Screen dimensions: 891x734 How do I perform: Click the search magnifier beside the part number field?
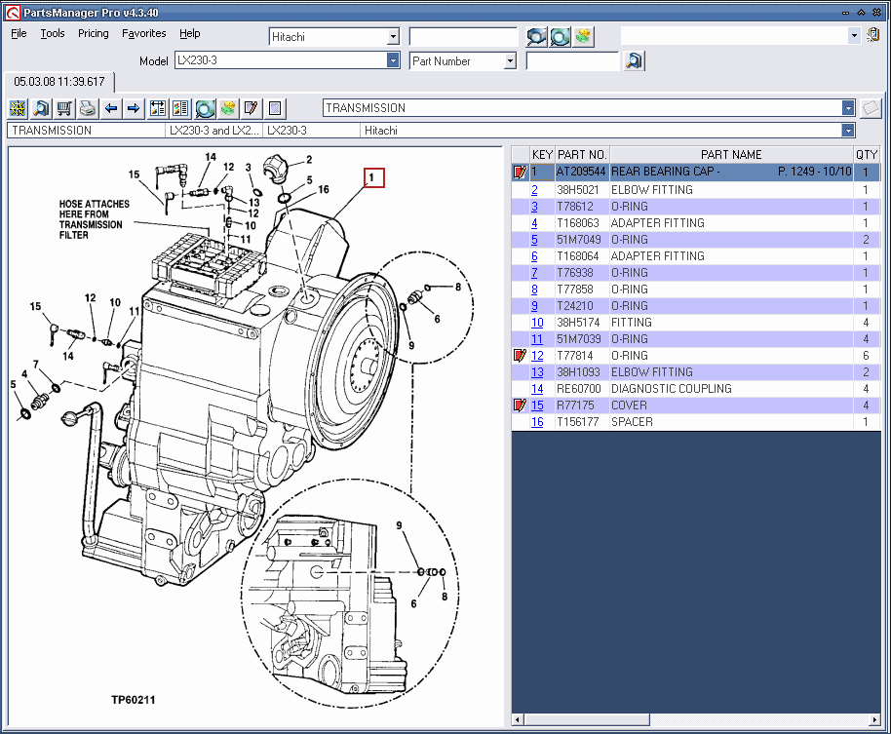(634, 60)
